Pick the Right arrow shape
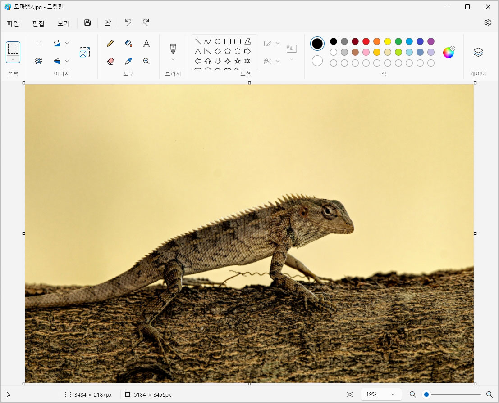The image size is (499, 403). 247,51
